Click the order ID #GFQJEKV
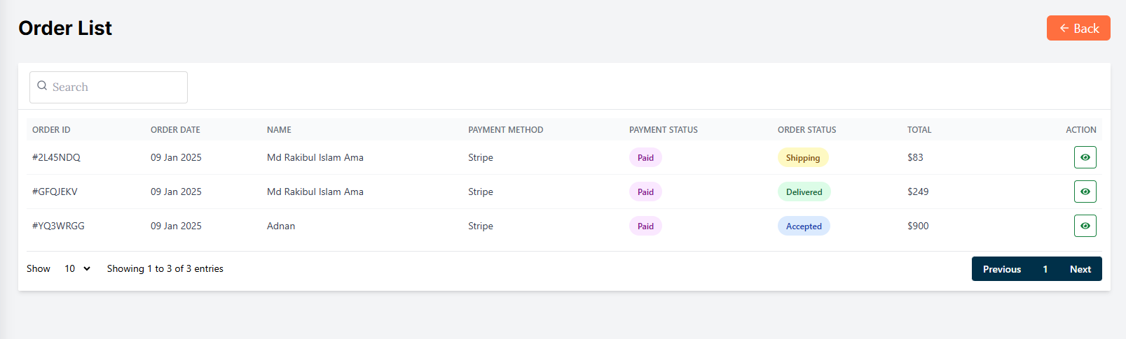1126x339 pixels. (x=55, y=192)
